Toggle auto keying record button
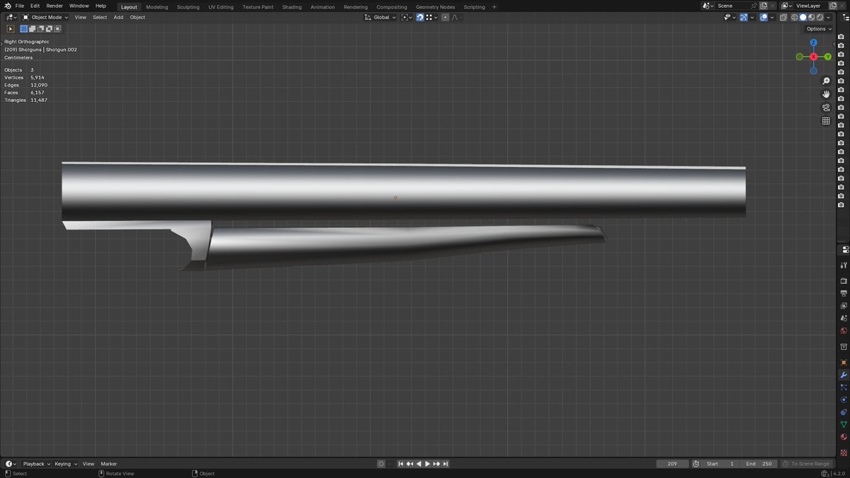This screenshot has width=850, height=478. [x=381, y=464]
